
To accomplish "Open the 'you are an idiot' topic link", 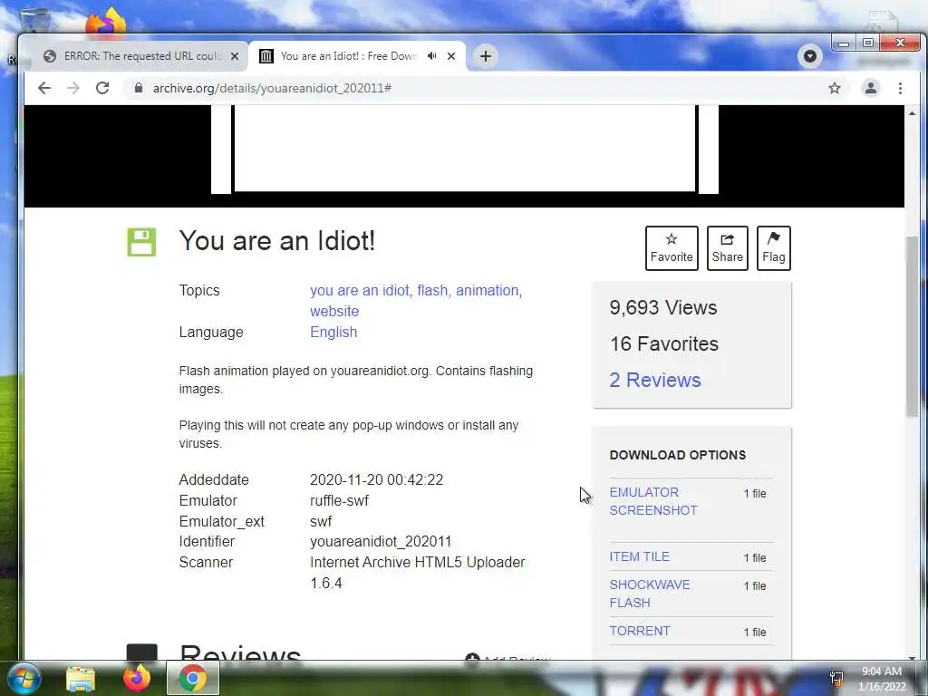I will click(x=359, y=291).
